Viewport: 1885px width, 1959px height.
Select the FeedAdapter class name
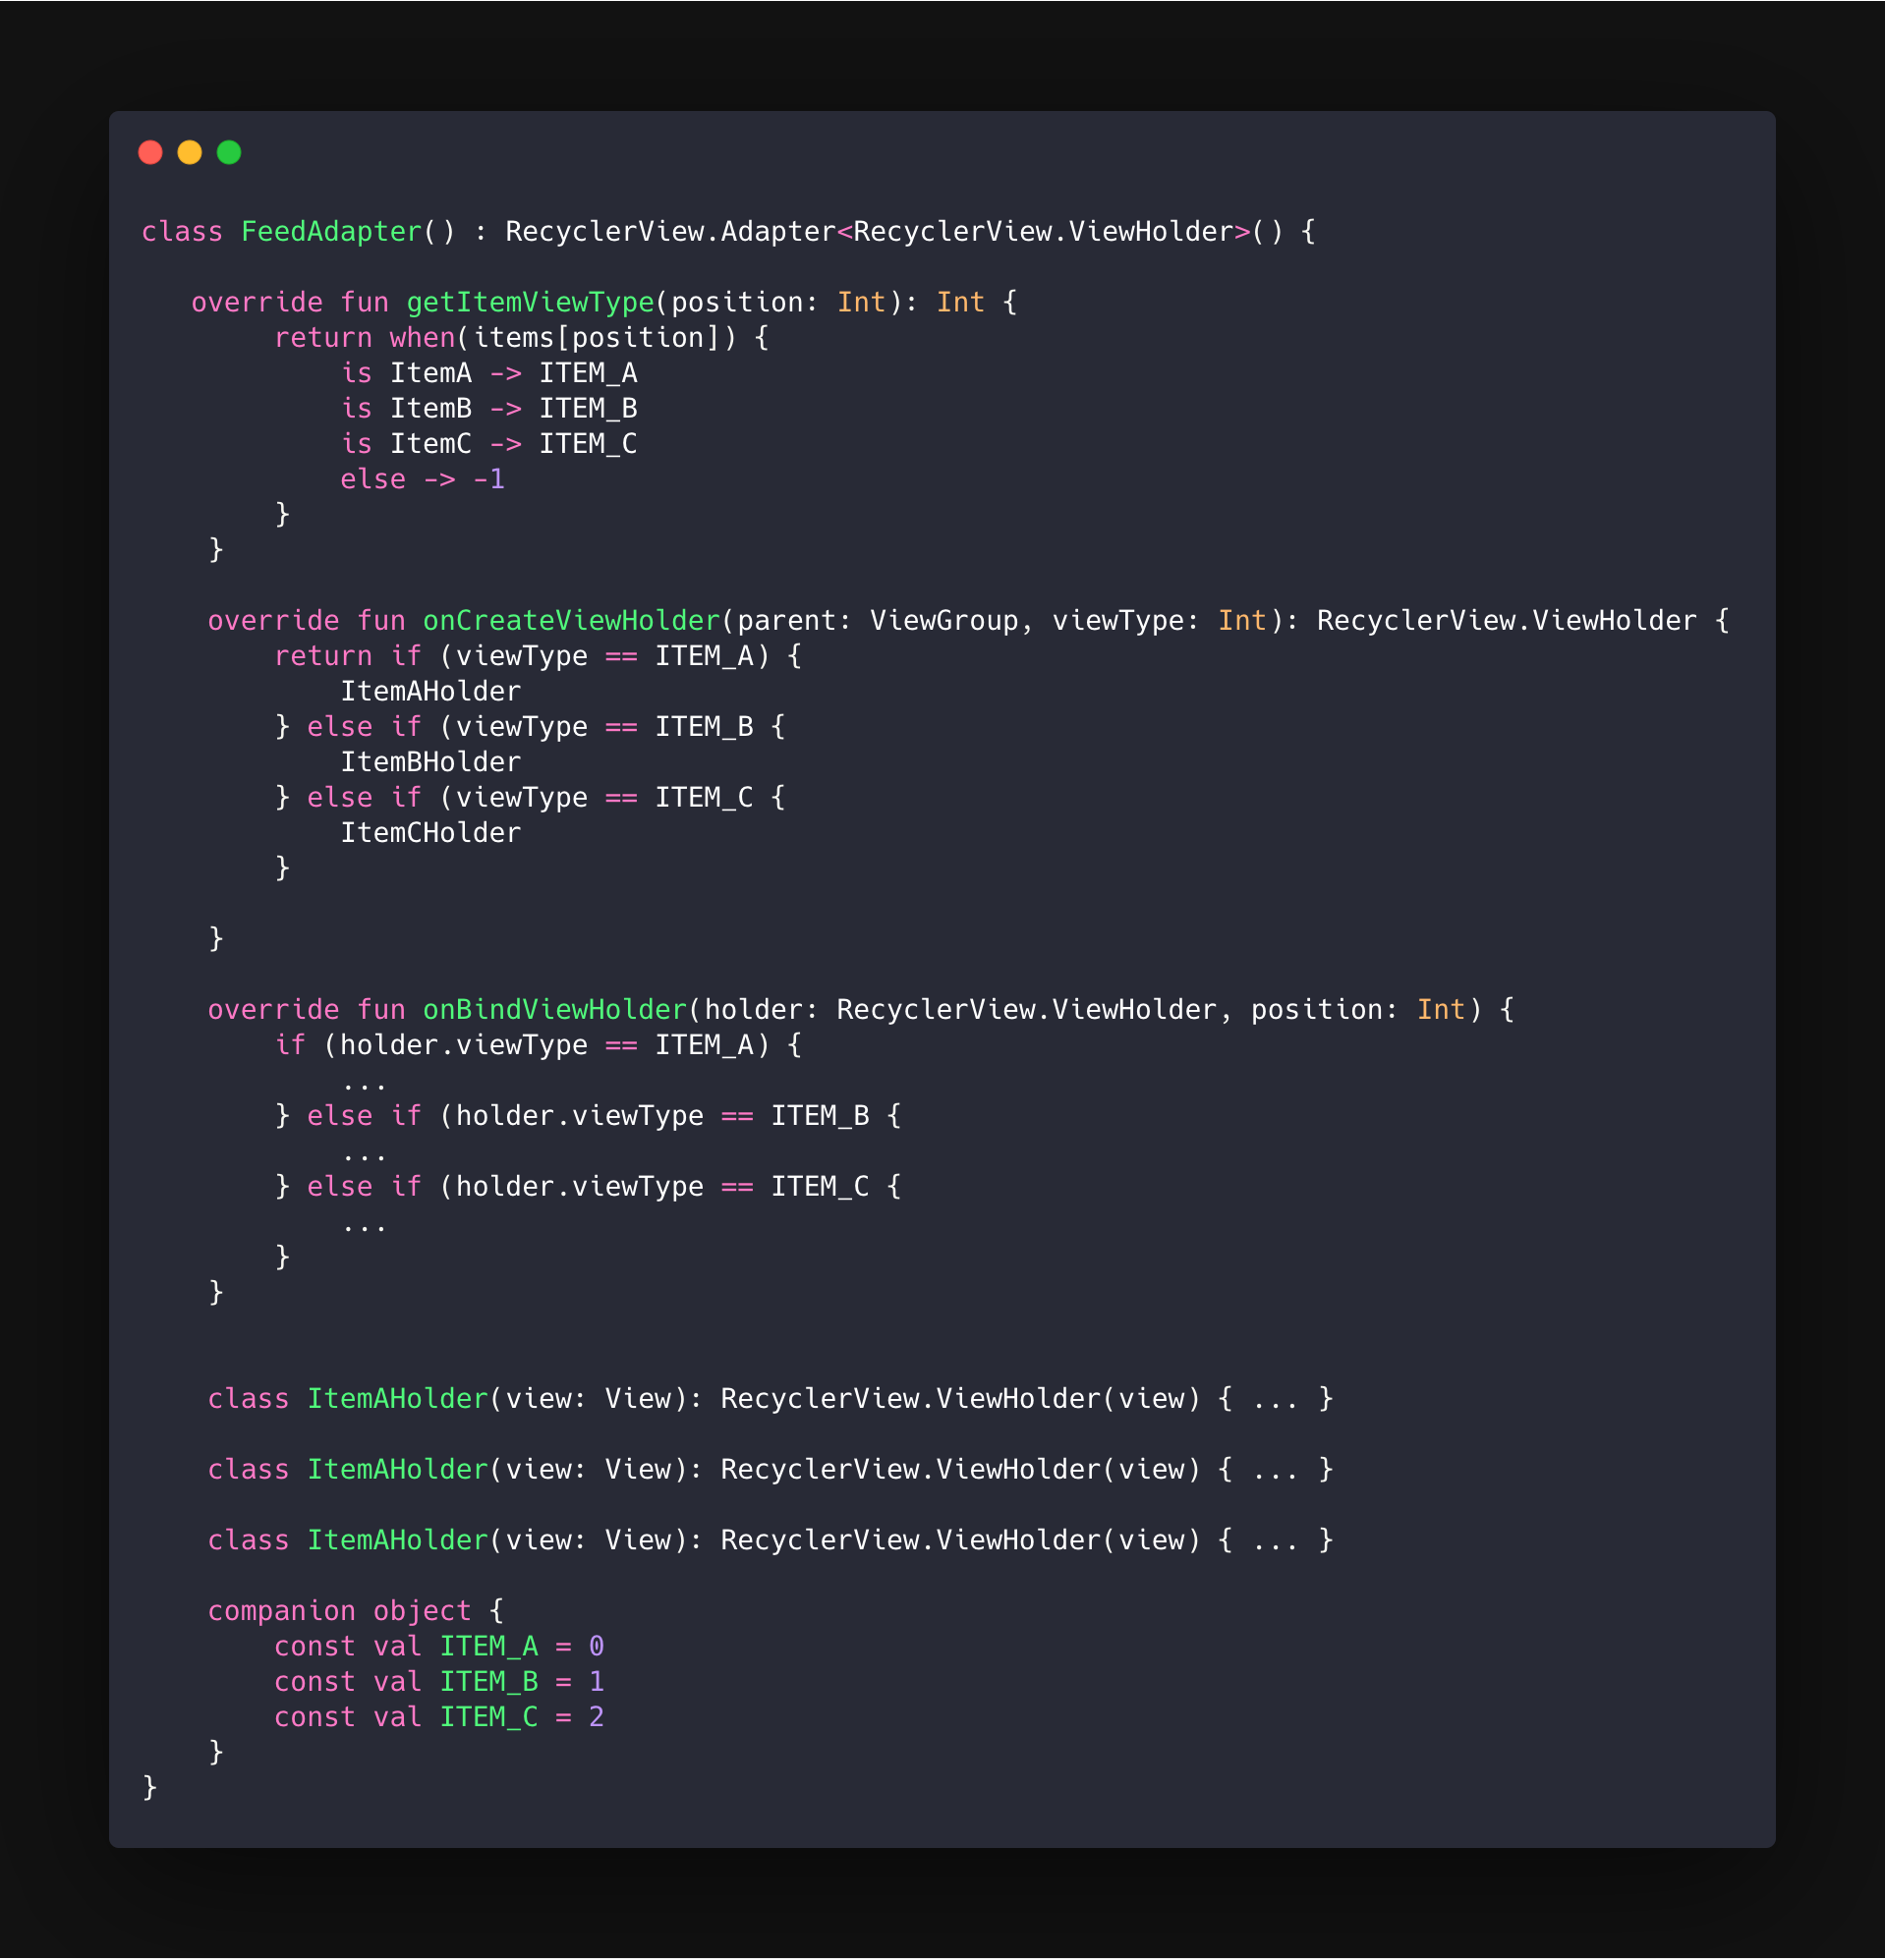pos(330,231)
